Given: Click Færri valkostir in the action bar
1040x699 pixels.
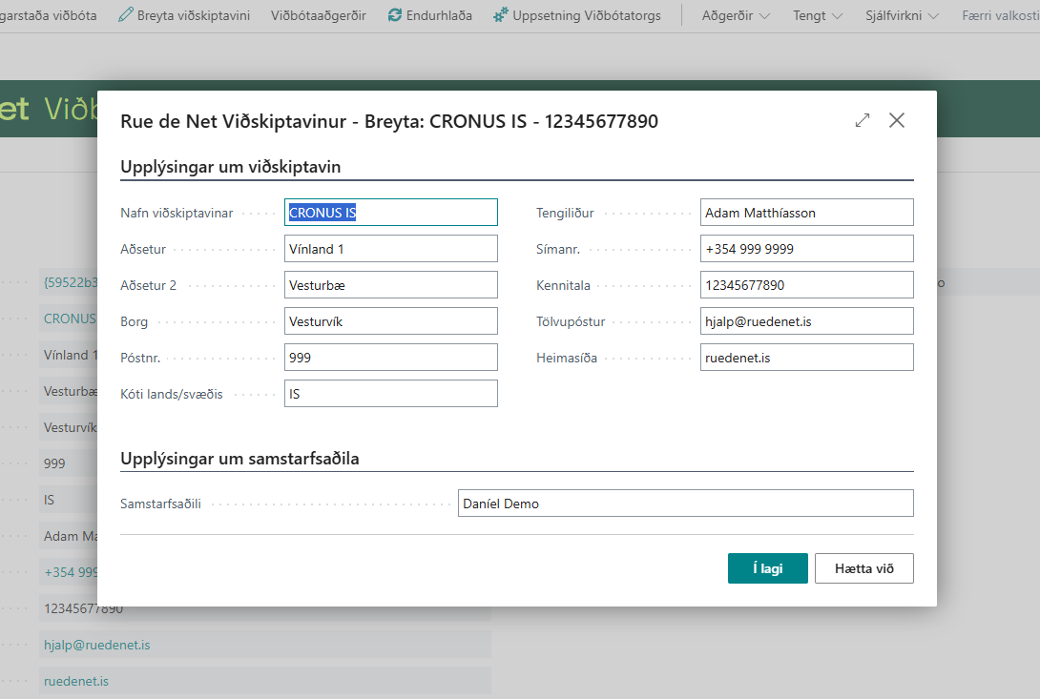Looking at the screenshot, I should [x=1000, y=16].
